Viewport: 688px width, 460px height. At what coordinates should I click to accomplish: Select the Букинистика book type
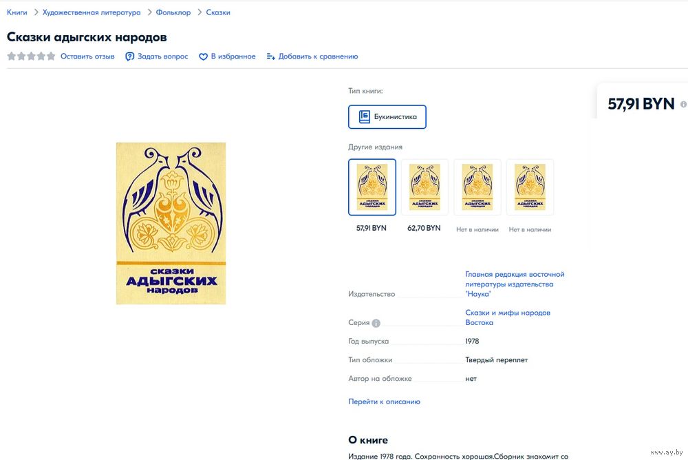pos(387,117)
